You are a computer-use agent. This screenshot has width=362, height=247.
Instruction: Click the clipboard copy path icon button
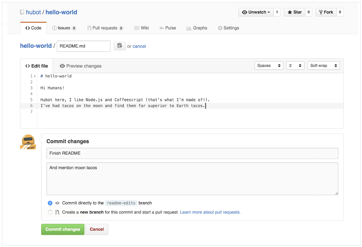[120, 46]
